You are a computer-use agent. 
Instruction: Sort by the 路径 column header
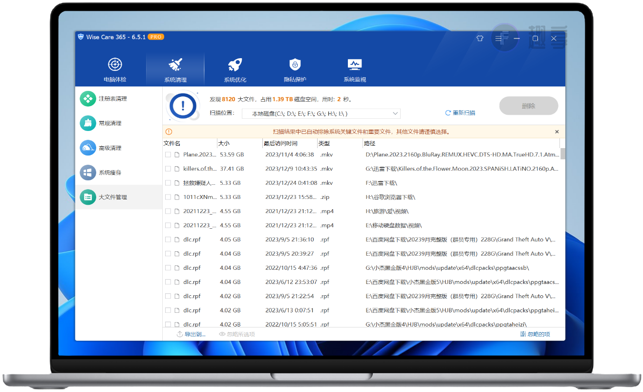coord(461,143)
